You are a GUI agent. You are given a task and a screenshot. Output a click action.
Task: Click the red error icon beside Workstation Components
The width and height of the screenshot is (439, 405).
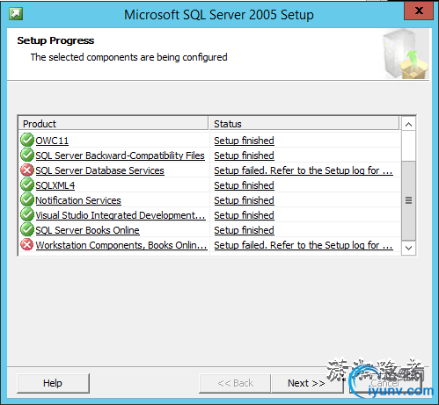(x=27, y=244)
